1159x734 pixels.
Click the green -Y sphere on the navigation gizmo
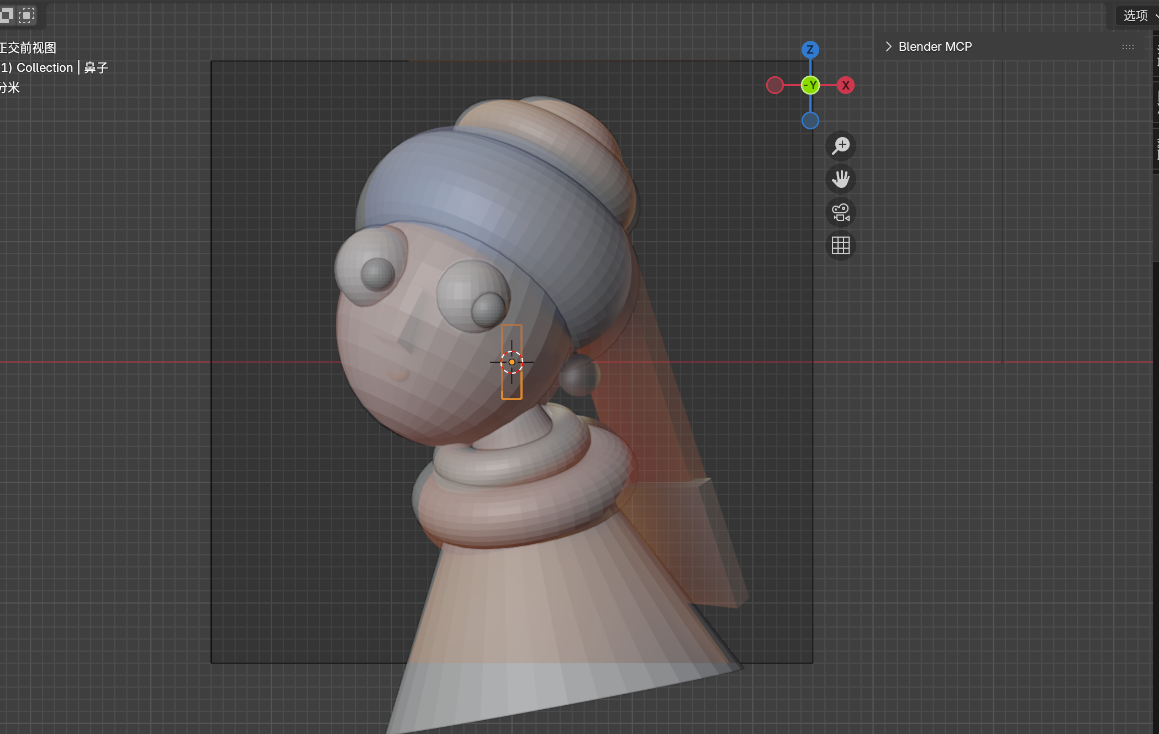pos(810,85)
